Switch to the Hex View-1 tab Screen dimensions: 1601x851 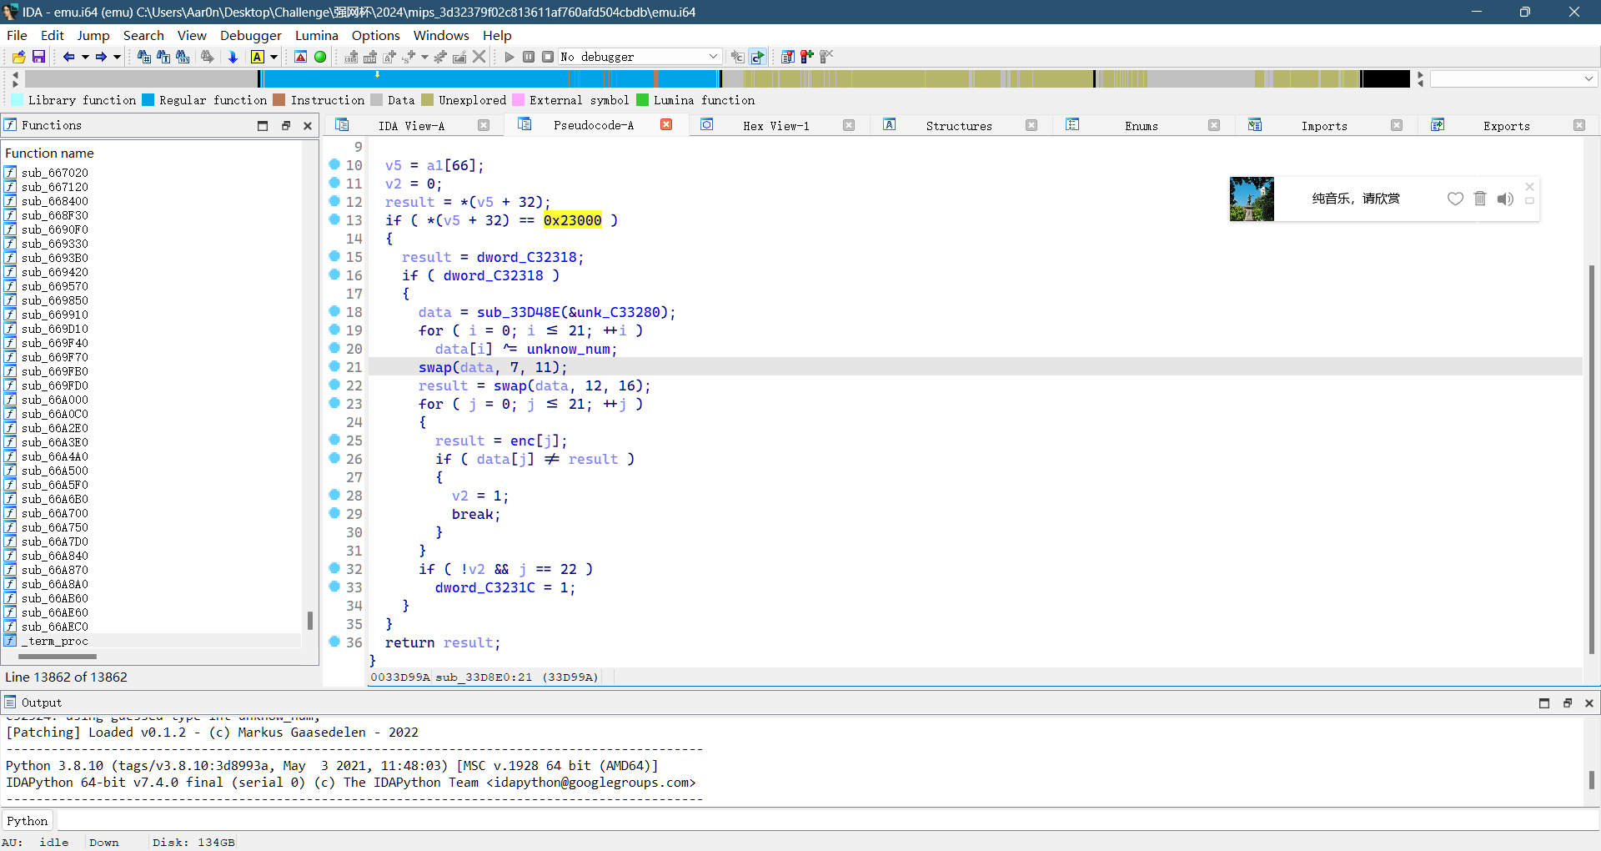[776, 126]
